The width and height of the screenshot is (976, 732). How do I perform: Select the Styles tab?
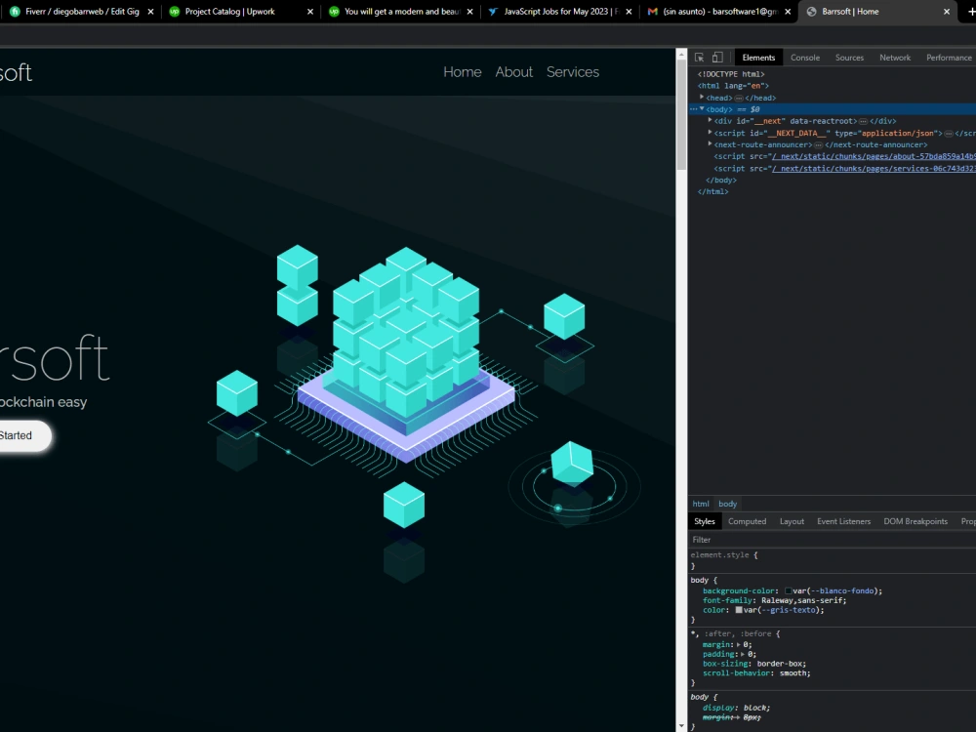704,521
